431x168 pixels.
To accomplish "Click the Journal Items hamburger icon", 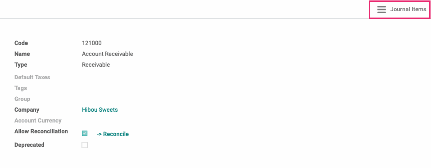I will [381, 9].
